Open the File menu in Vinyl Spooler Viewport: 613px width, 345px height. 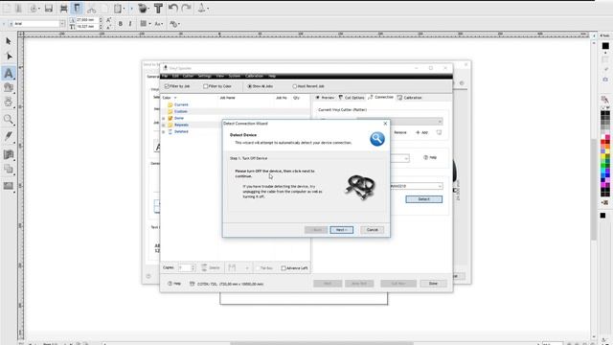pyautogui.click(x=165, y=76)
